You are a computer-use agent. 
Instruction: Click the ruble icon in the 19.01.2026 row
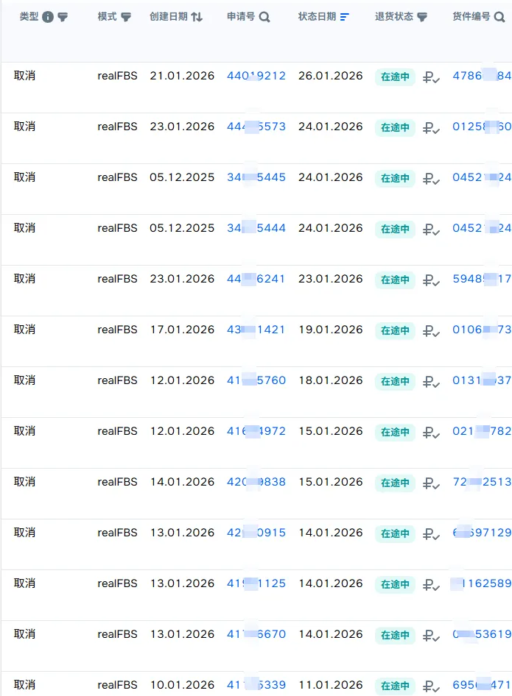(431, 330)
